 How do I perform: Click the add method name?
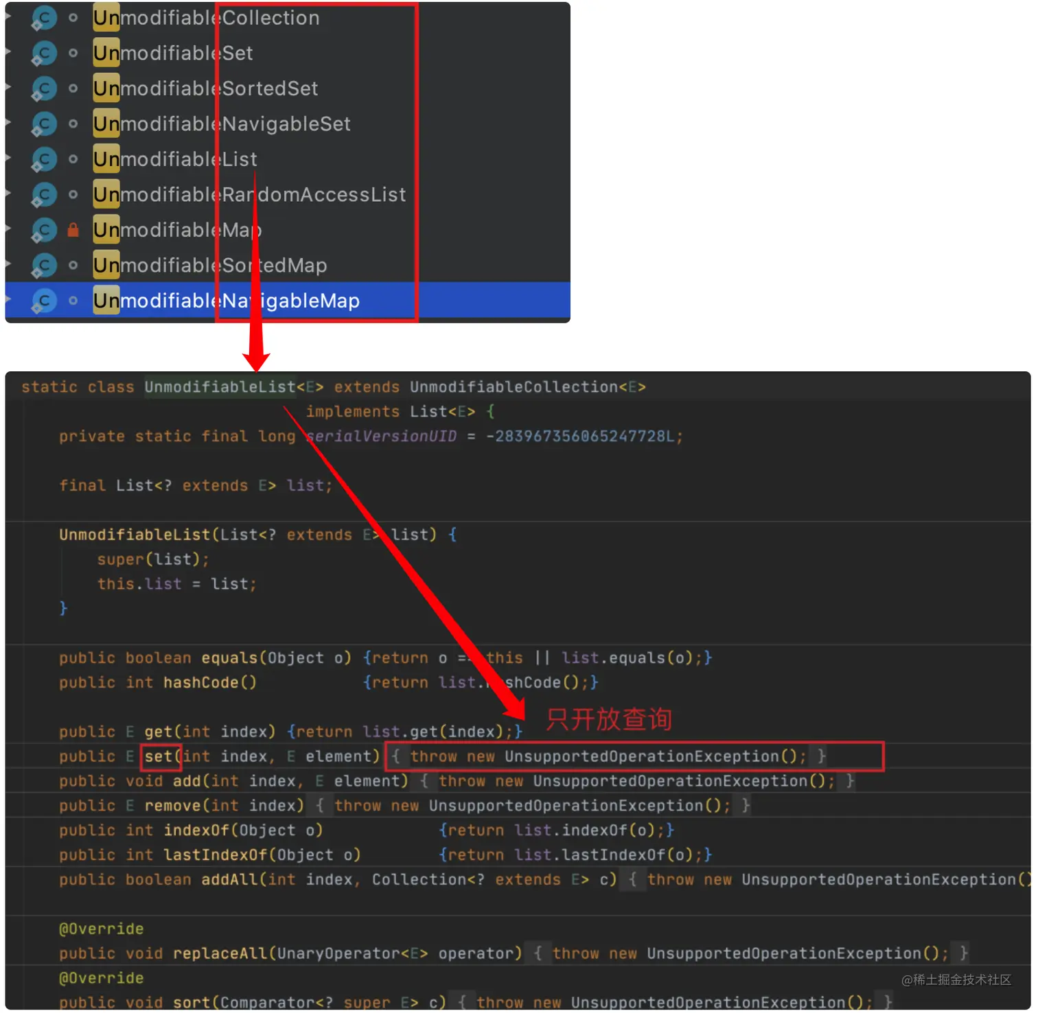pos(187,781)
